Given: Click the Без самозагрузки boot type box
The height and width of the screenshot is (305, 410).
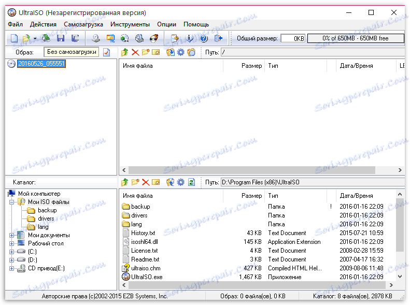Looking at the screenshot, I should 71,52.
